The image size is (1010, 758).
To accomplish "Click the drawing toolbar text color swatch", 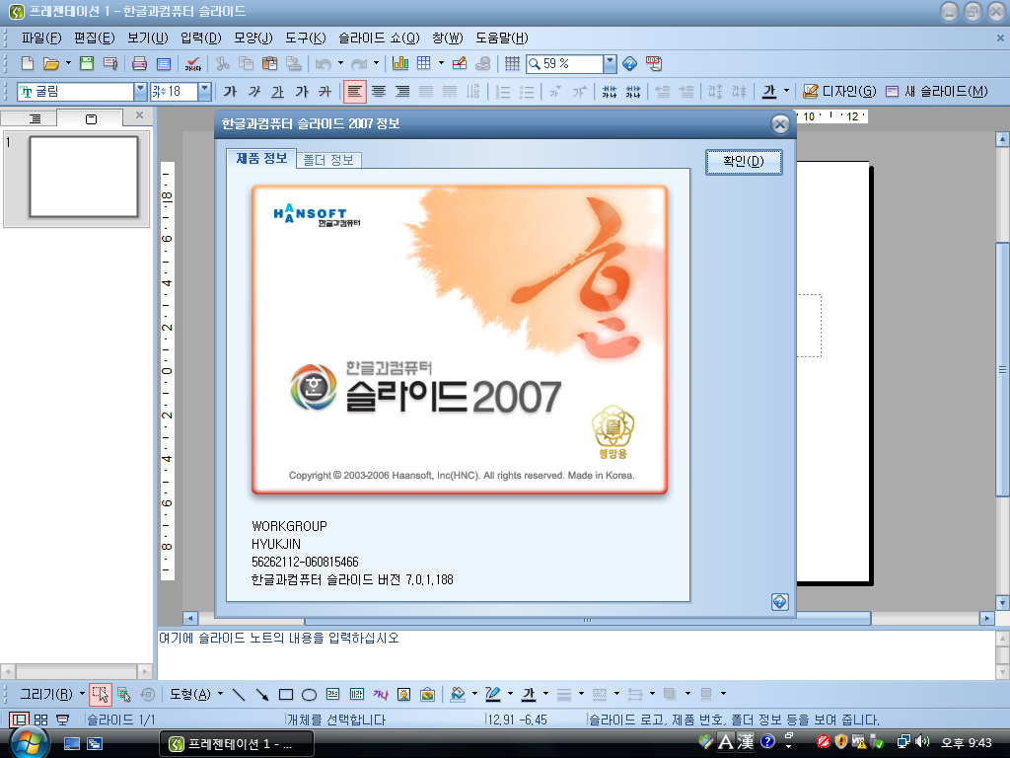I will click(x=529, y=694).
